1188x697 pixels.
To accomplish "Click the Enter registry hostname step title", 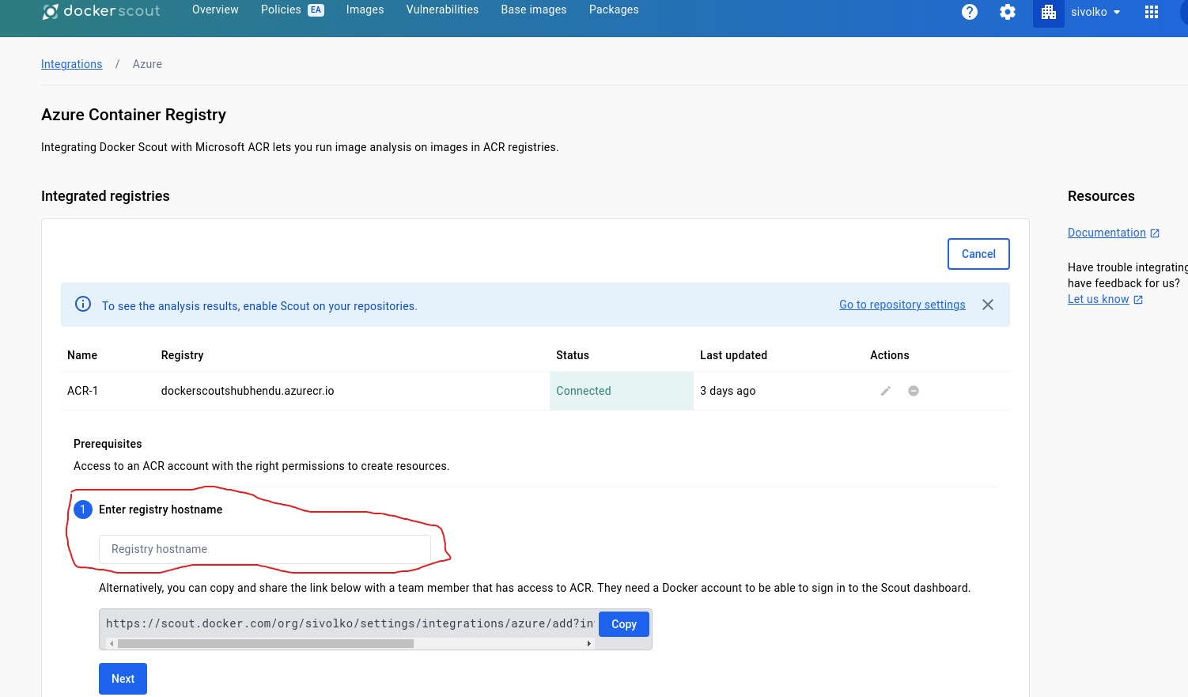I will 161,509.
